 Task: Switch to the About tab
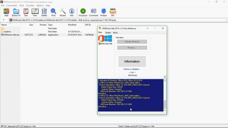[115, 33]
